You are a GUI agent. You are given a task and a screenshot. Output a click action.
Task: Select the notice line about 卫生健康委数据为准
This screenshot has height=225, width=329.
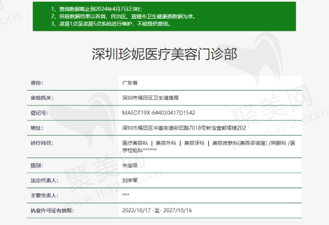(x=123, y=16)
